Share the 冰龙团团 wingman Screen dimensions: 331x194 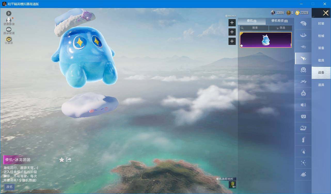pos(69,160)
